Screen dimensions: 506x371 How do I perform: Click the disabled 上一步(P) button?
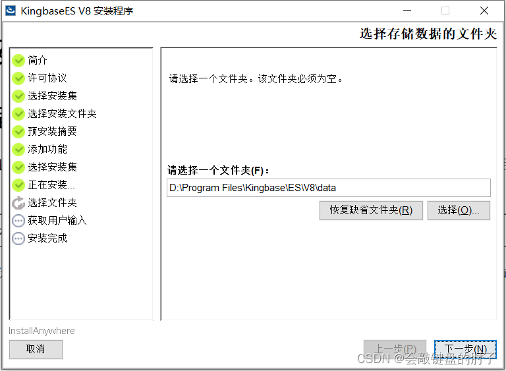pyautogui.click(x=395, y=349)
